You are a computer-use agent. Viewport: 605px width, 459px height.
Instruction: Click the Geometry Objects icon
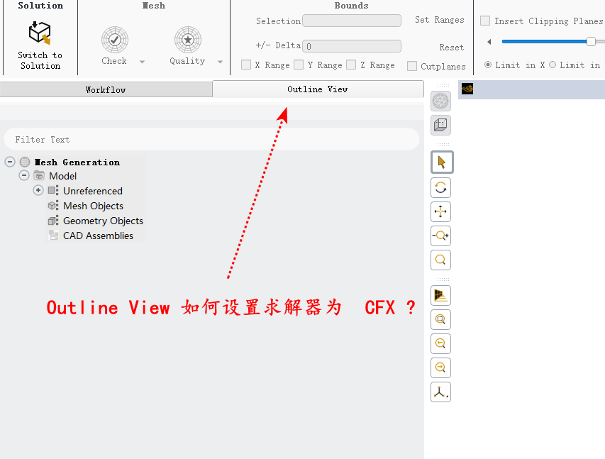click(53, 221)
